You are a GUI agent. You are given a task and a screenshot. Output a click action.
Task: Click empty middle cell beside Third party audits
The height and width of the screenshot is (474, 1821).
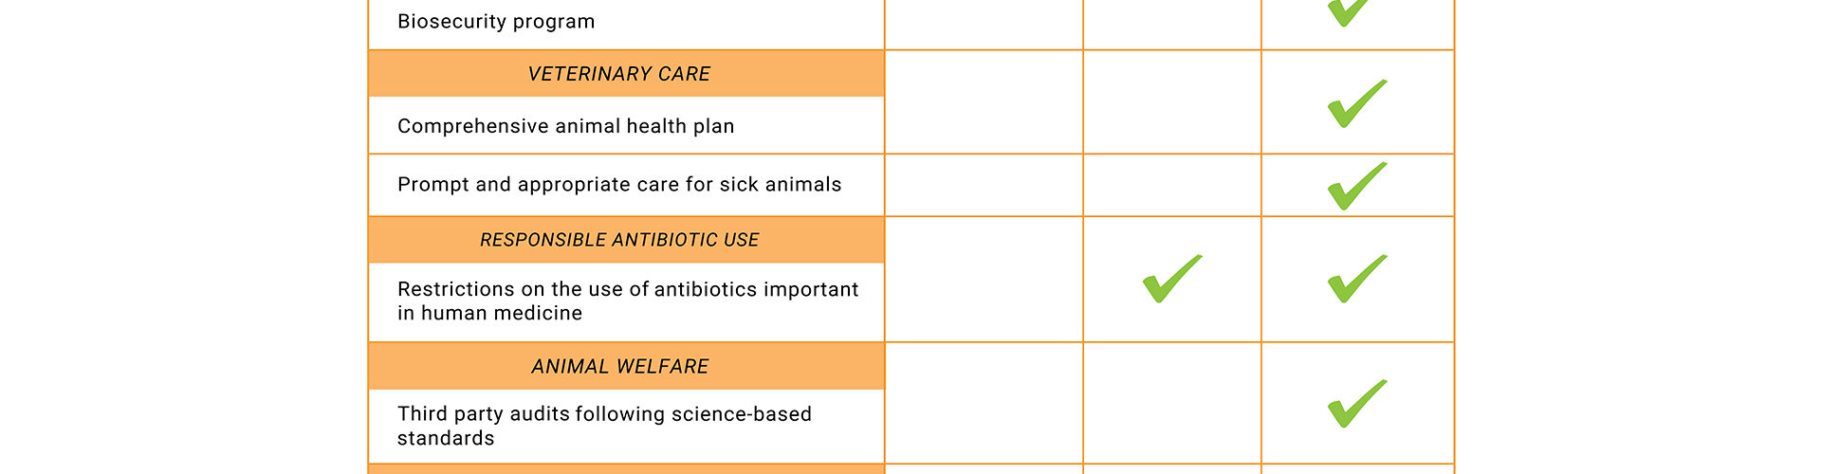click(1171, 404)
